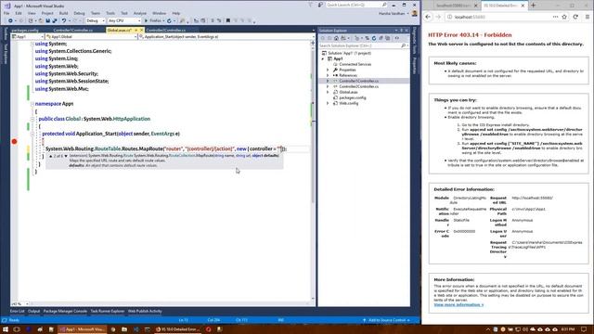The width and height of the screenshot is (594, 334).
Task: Click the Firefox address bar localhost URL
Action: click(470, 17)
